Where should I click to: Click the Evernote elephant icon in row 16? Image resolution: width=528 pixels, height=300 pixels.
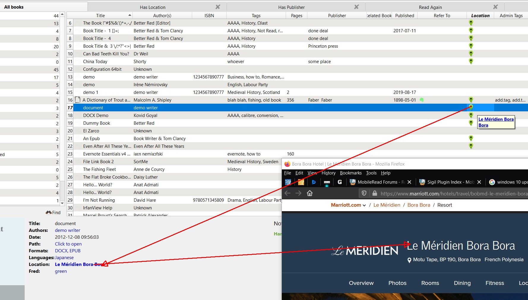pos(421,100)
